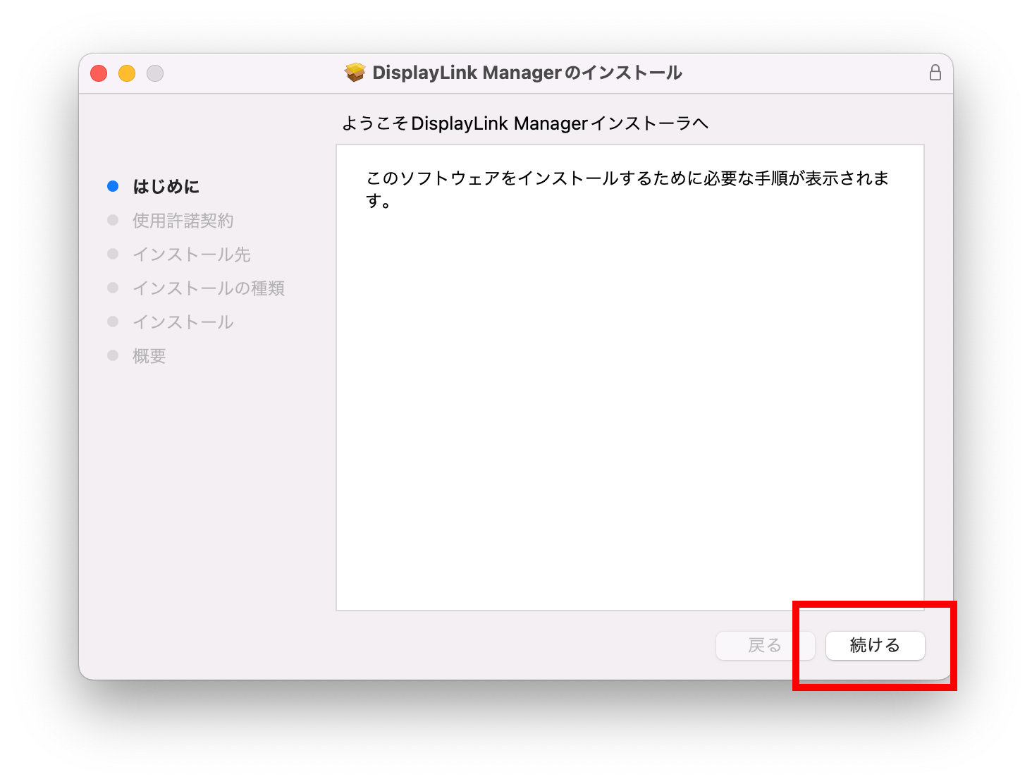Select the 概要 step in sidebar
This screenshot has height=784, width=1032.
[x=149, y=355]
